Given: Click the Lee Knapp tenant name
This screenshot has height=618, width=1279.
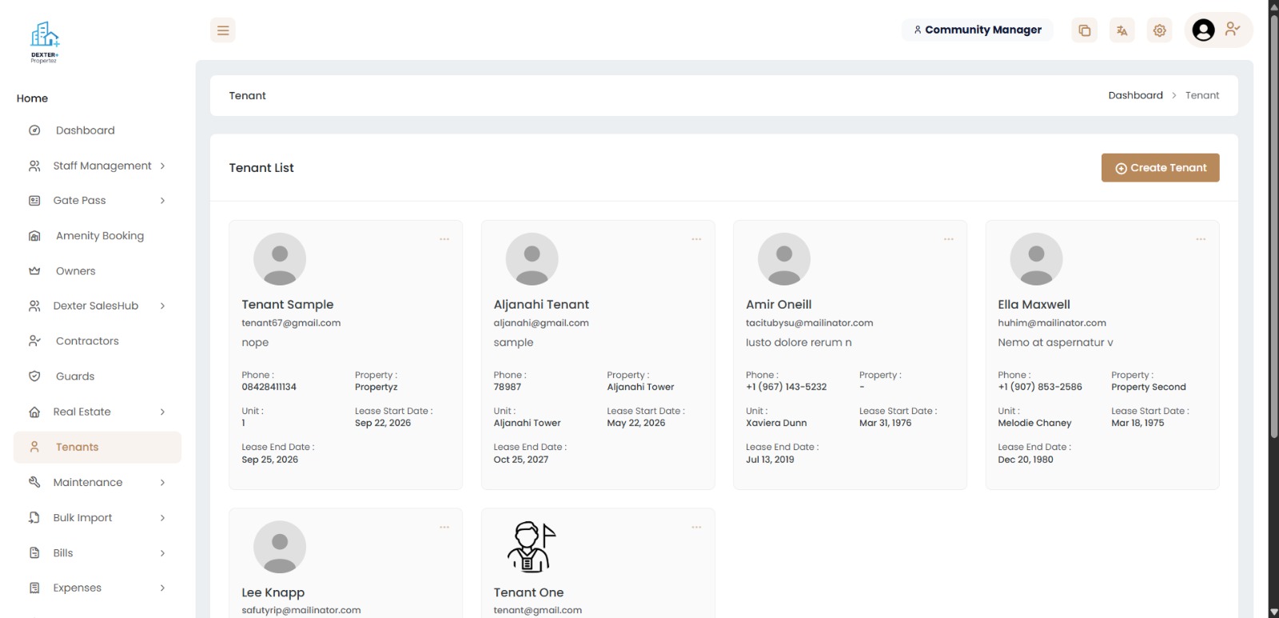Looking at the screenshot, I should point(273,592).
